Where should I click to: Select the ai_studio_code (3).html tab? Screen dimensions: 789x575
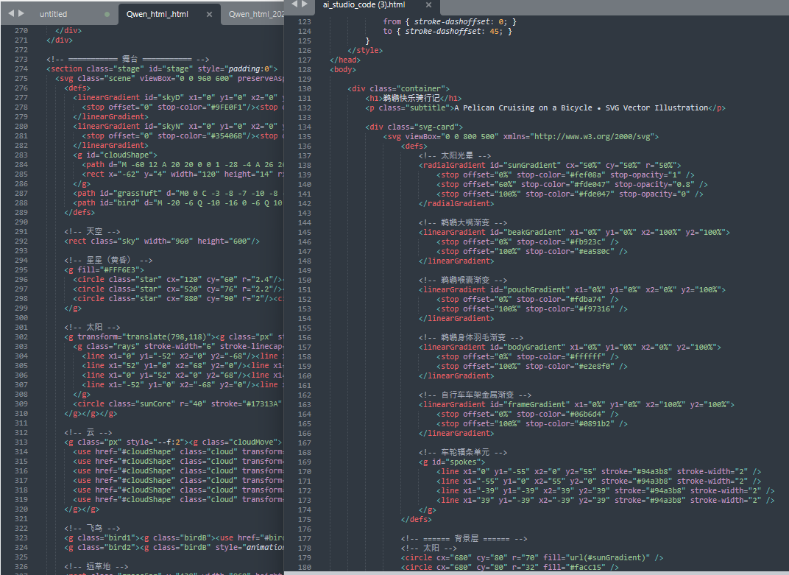[x=364, y=4]
